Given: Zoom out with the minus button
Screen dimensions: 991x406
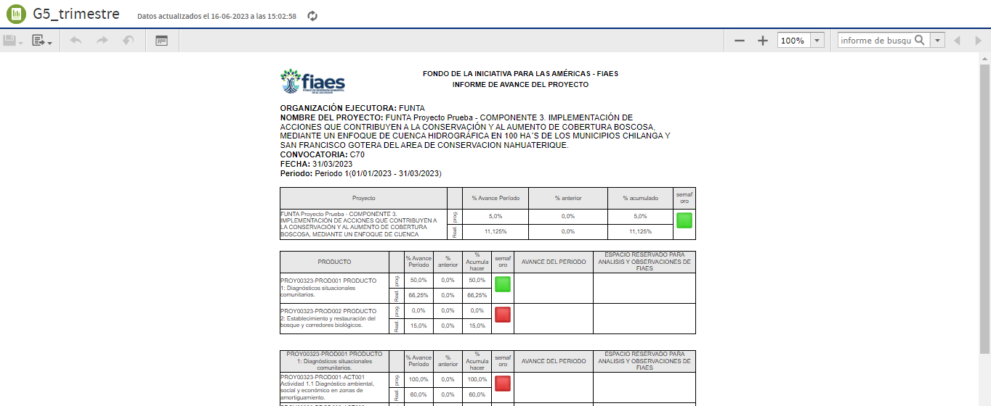Looking at the screenshot, I should [740, 41].
